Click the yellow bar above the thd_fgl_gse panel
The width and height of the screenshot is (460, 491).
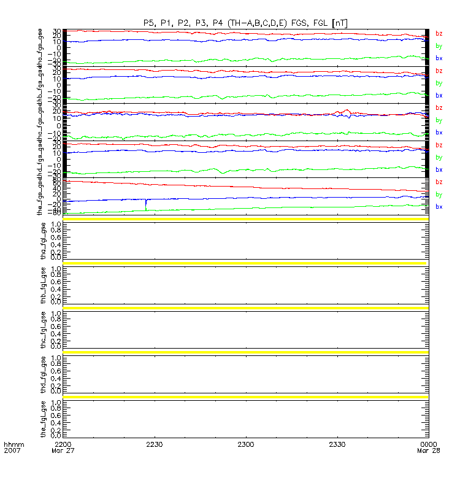coord(246,352)
